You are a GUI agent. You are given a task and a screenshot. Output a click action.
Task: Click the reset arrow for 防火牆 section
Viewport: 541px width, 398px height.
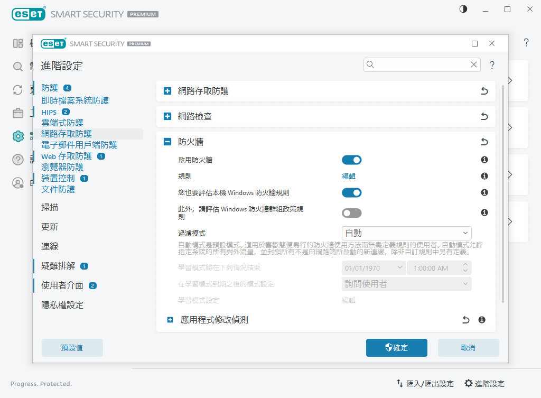[x=484, y=142]
